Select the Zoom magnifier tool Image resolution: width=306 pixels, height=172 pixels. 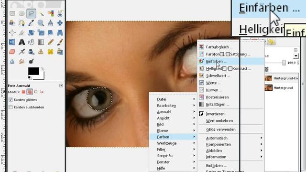tap(41, 23)
